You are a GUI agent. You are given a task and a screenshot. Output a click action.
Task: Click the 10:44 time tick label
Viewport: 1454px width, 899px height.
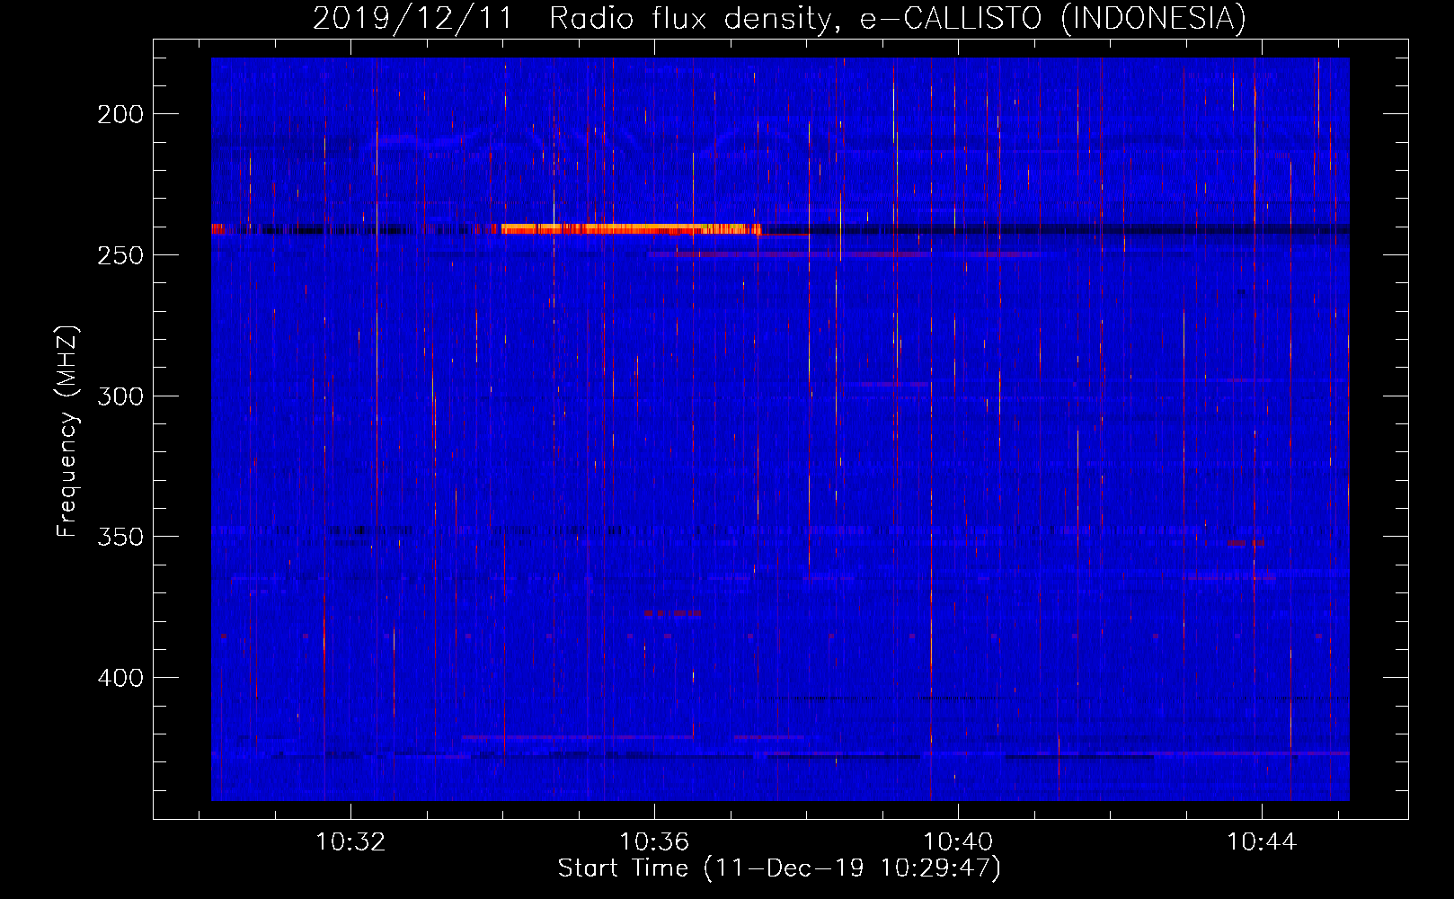[x=1262, y=841]
